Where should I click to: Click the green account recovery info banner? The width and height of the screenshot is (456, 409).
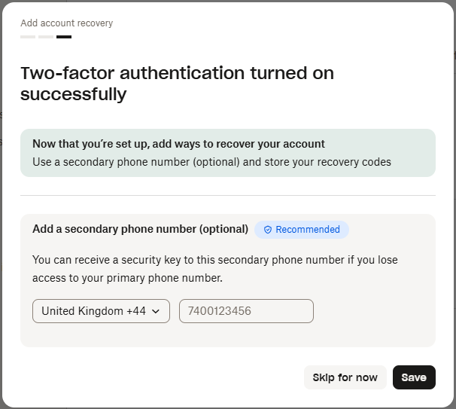[x=228, y=153]
